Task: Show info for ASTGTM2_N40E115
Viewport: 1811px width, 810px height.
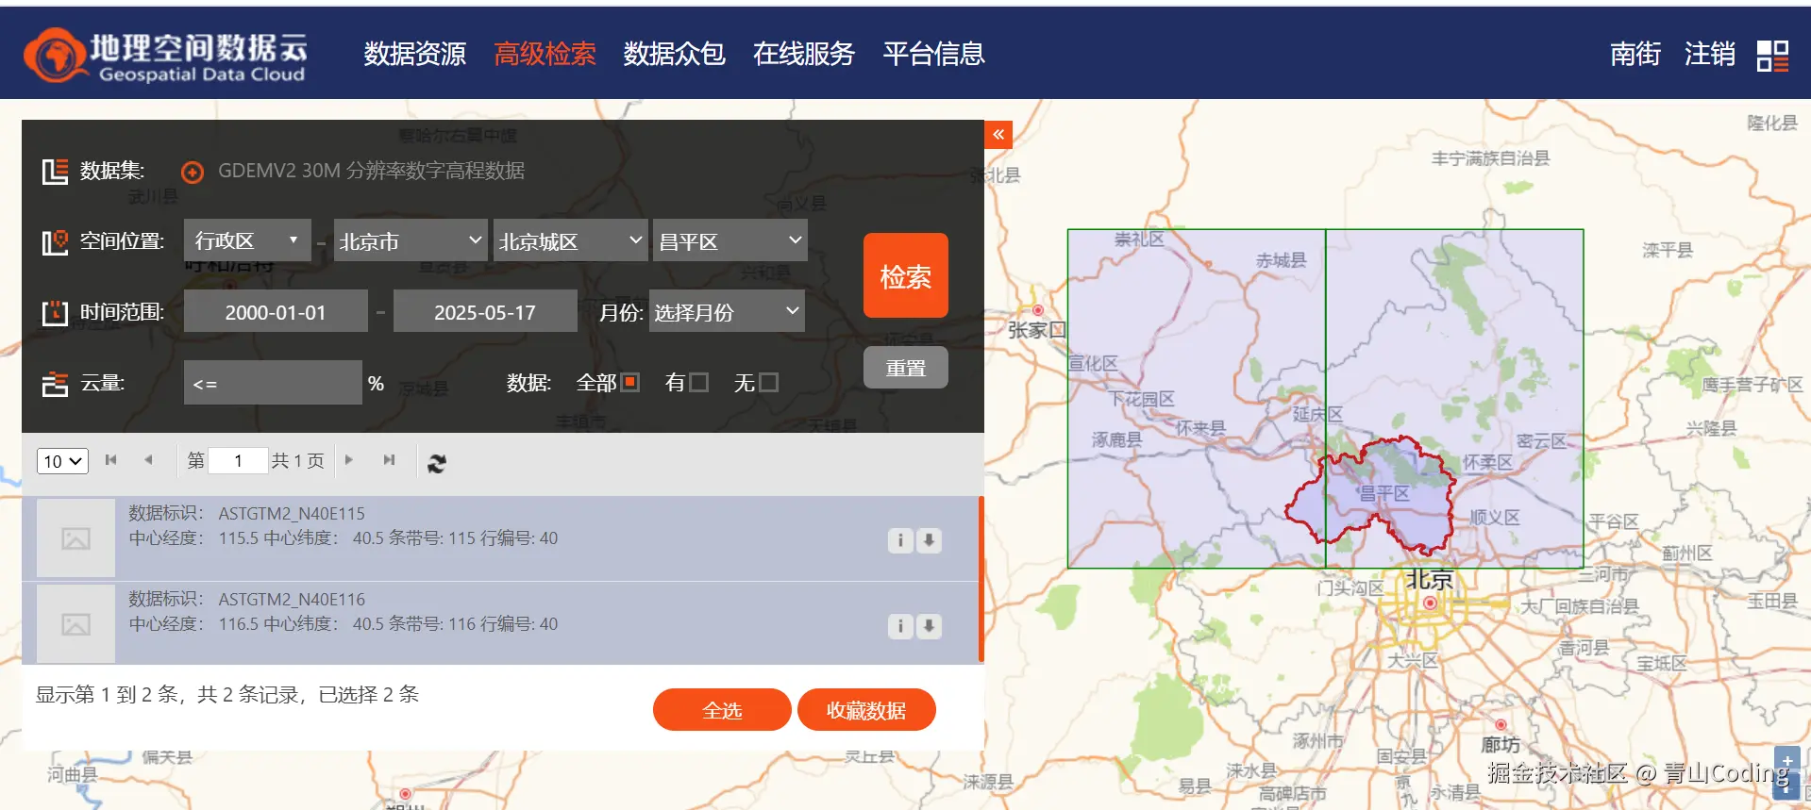Action: [x=900, y=540]
